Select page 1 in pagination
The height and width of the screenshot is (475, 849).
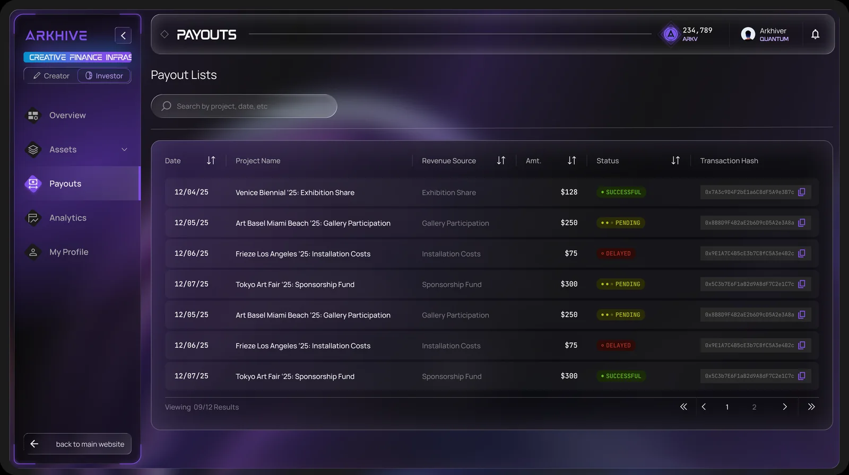[x=727, y=407]
